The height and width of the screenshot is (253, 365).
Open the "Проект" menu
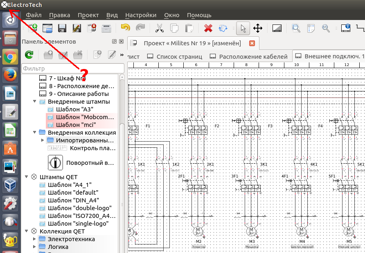click(88, 15)
